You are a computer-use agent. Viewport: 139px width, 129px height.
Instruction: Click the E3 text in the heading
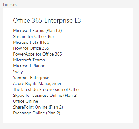pos(78,20)
